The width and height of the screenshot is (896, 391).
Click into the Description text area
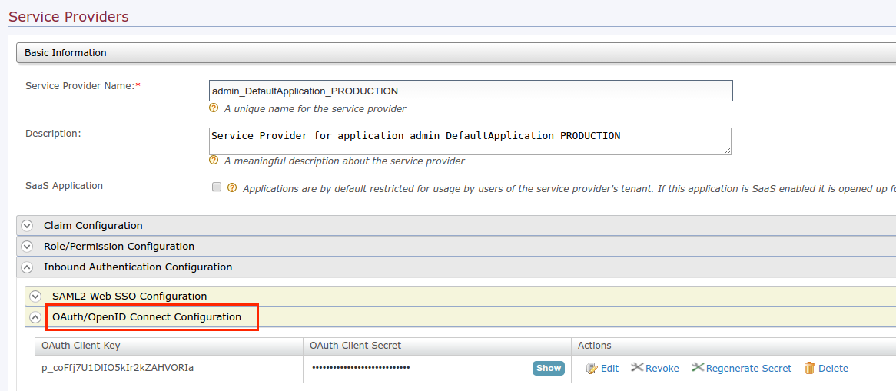pyautogui.click(x=470, y=141)
